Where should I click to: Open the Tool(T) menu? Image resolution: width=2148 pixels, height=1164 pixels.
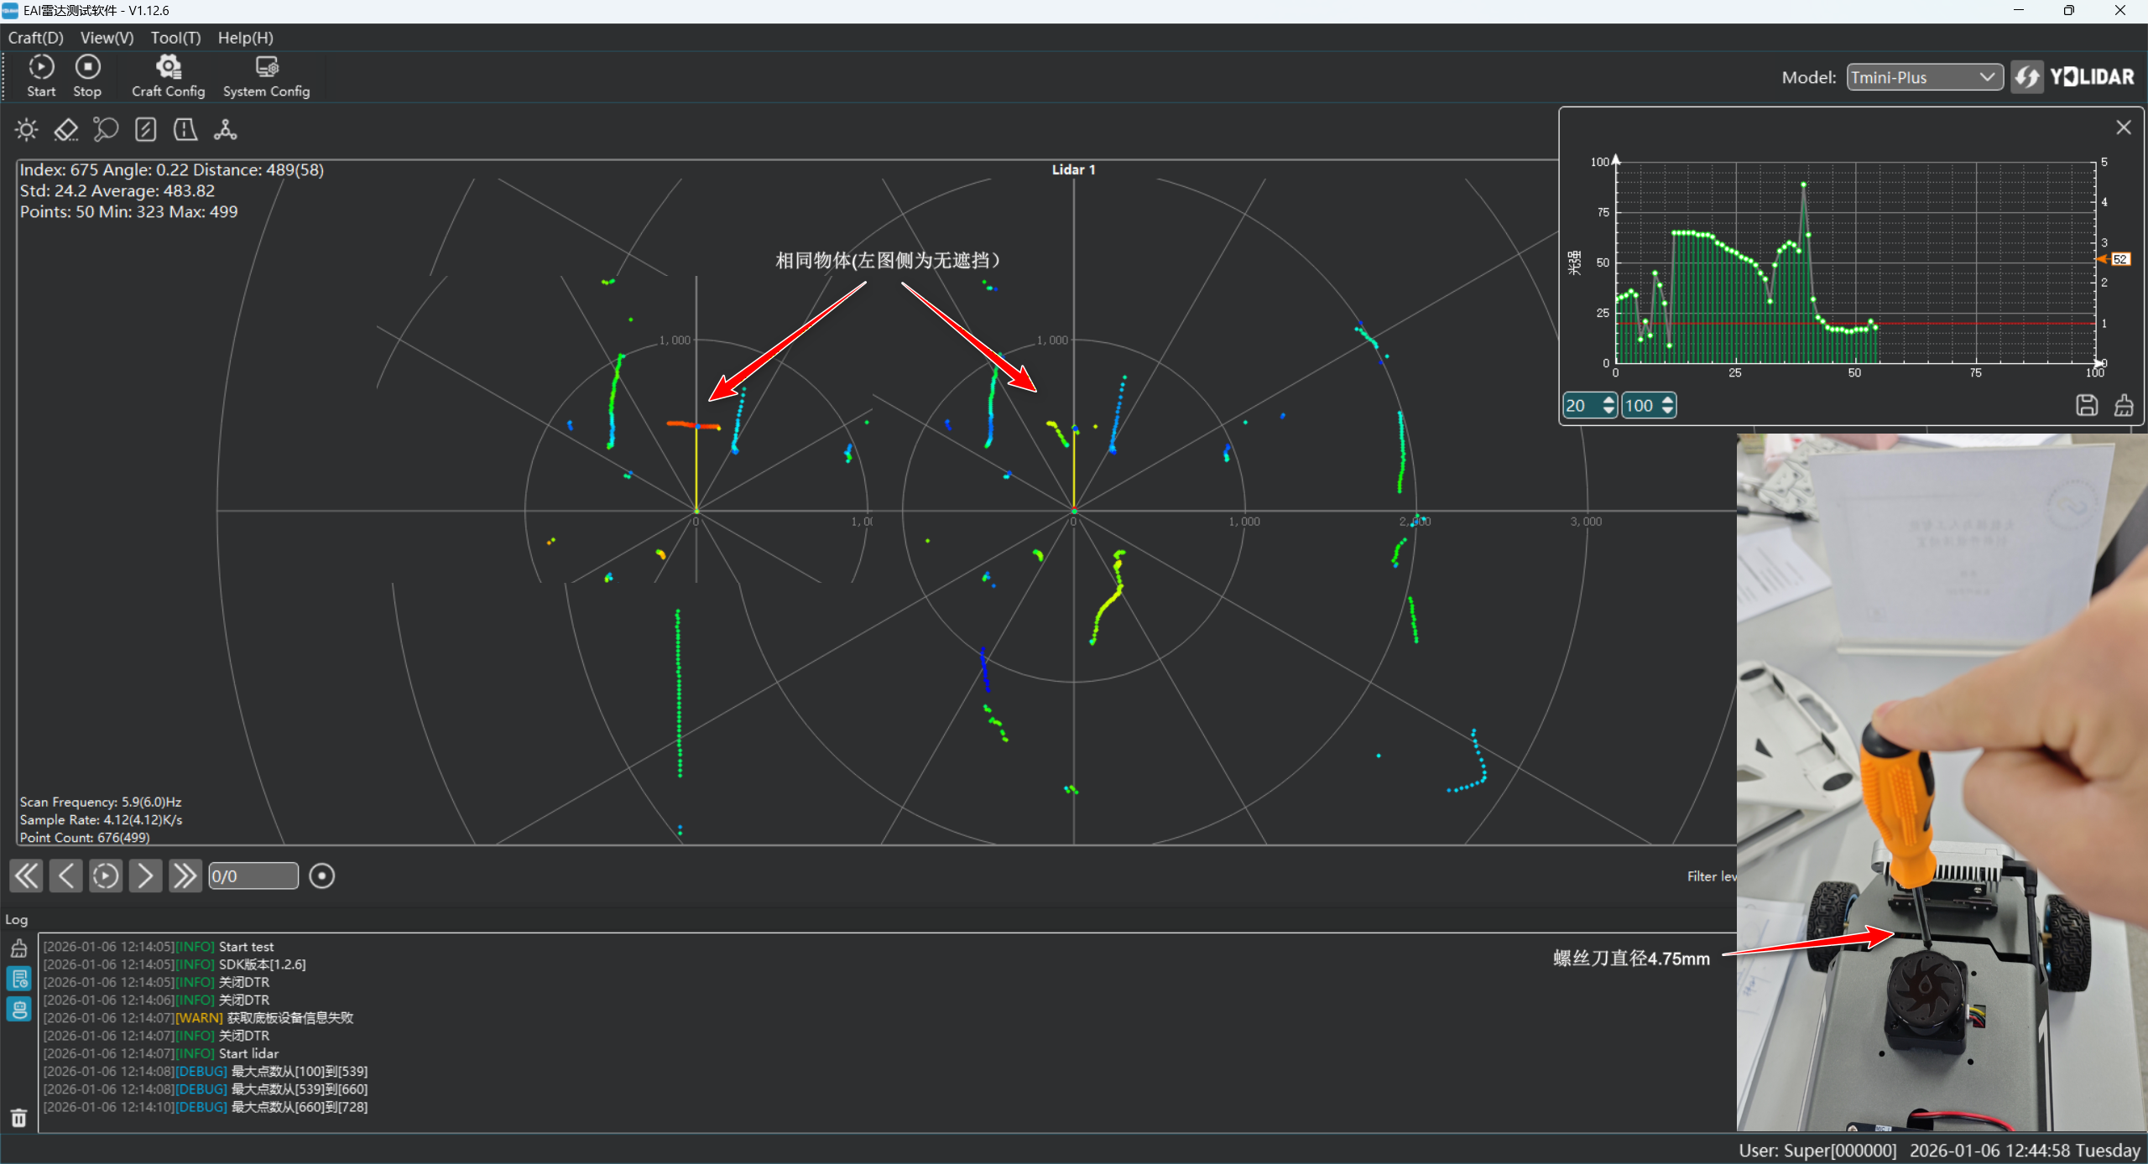coord(175,38)
